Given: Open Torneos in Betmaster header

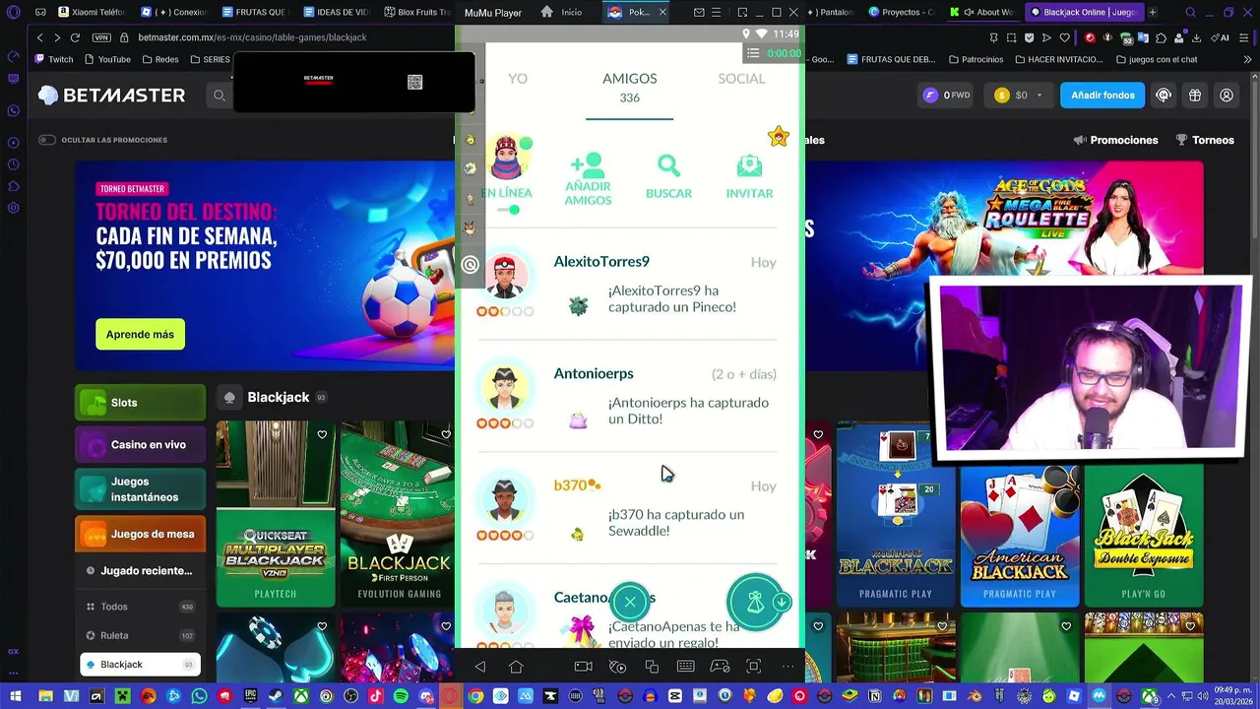Looking at the screenshot, I should [1205, 140].
